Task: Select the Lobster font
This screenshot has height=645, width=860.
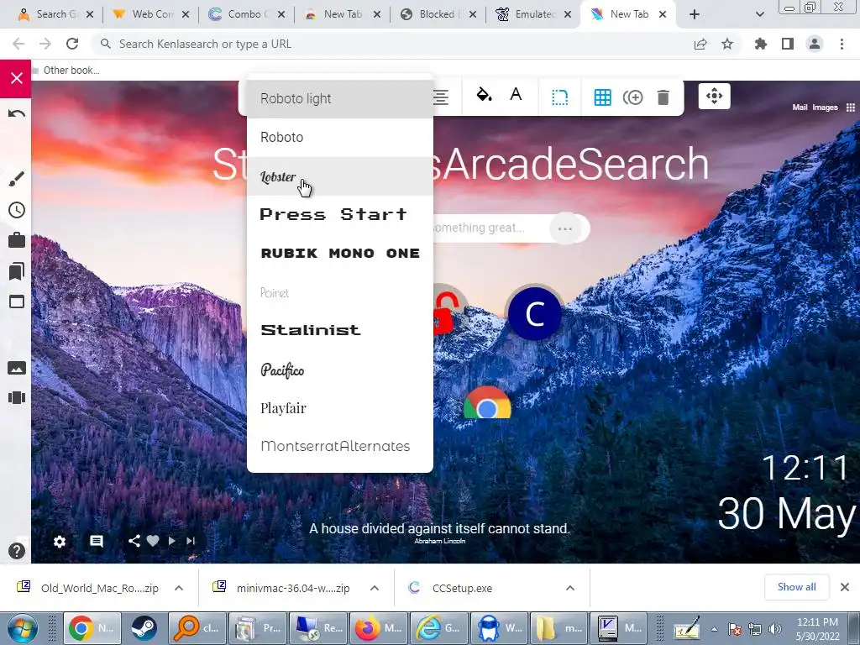Action: [340, 176]
